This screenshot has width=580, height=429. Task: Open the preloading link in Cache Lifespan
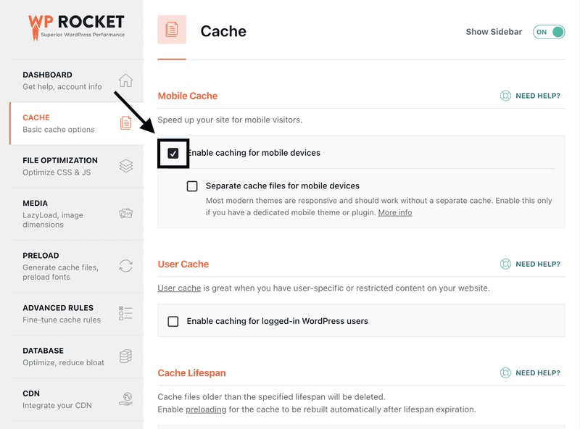[206, 409]
